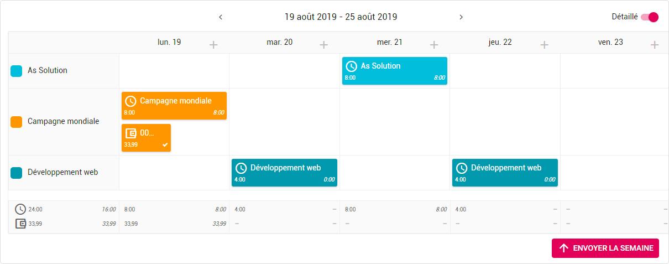Image resolution: width=669 pixels, height=264 pixels.
Task: Click the clock icon on As Solution entry
Action: pos(351,66)
